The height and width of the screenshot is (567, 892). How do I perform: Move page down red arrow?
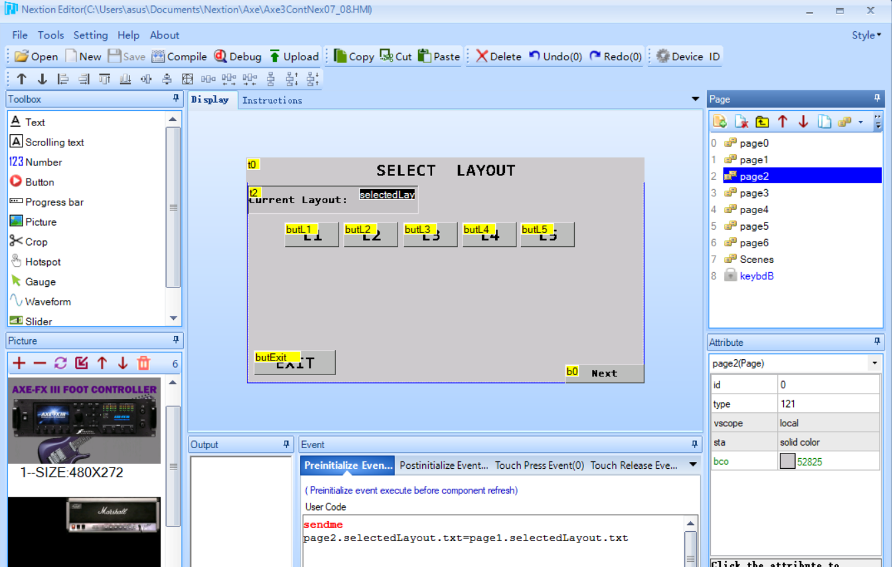point(803,121)
